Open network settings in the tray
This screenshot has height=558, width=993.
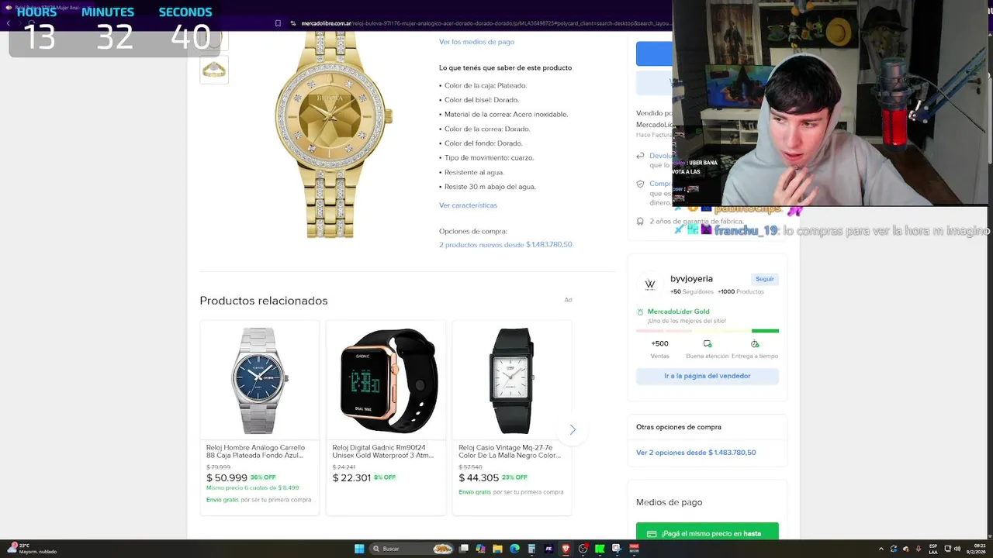pos(948,549)
